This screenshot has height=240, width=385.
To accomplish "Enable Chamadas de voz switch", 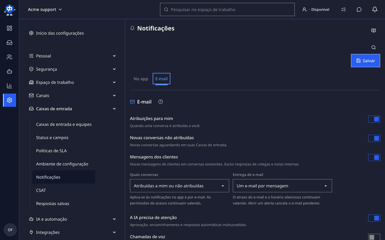I will click(374, 237).
